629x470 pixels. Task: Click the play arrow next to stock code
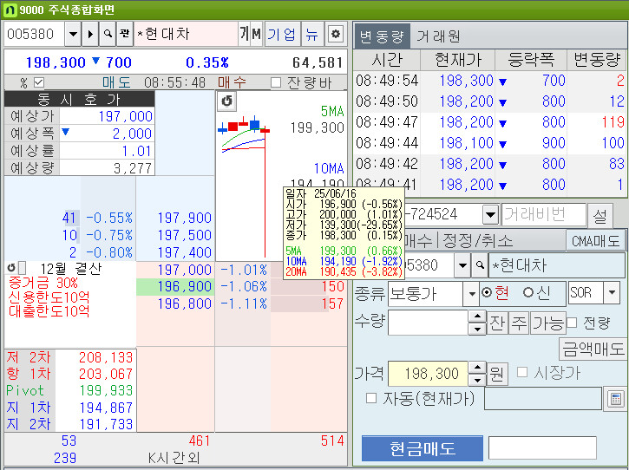[x=90, y=35]
